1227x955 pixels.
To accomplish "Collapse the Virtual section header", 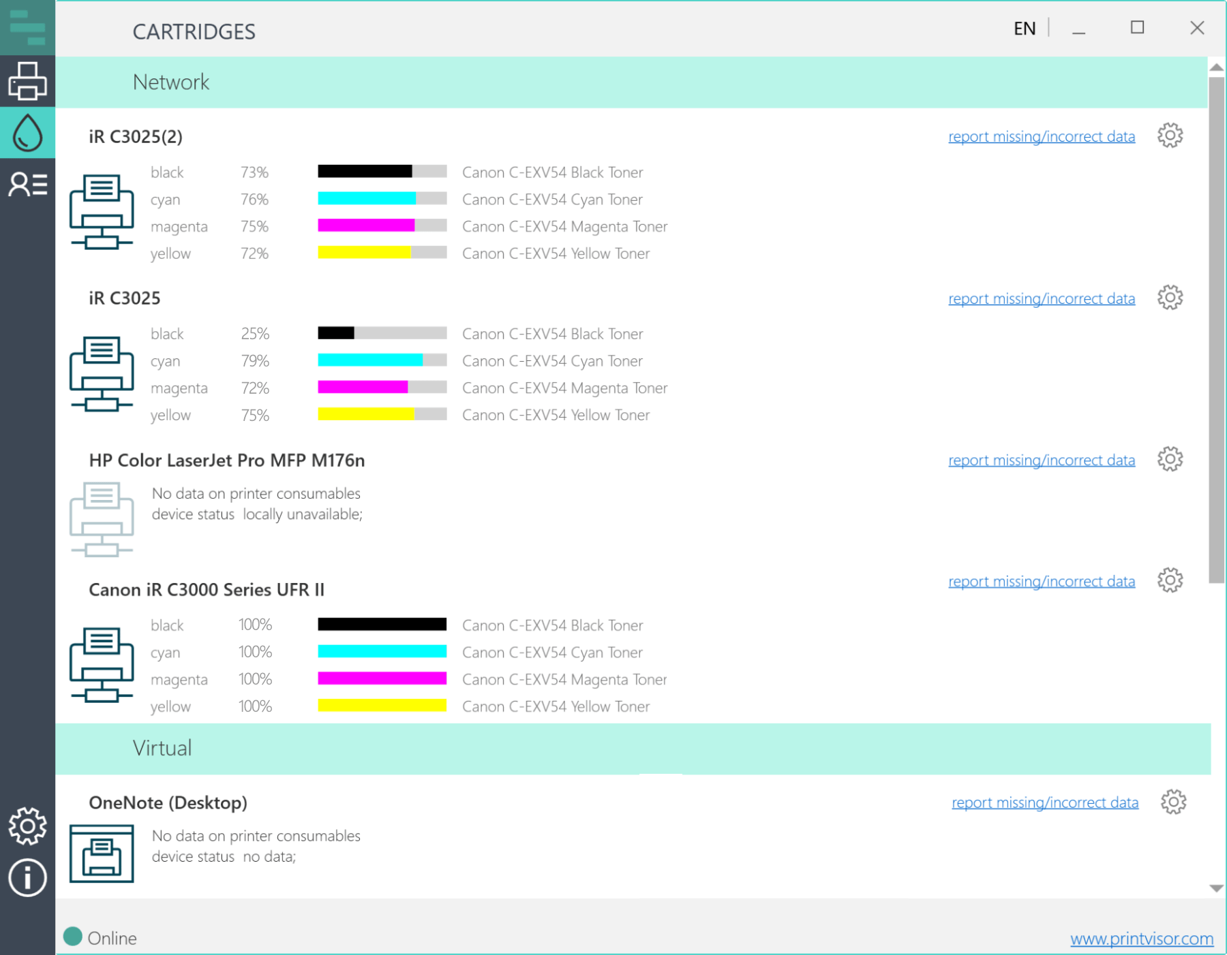I will click(x=162, y=749).
